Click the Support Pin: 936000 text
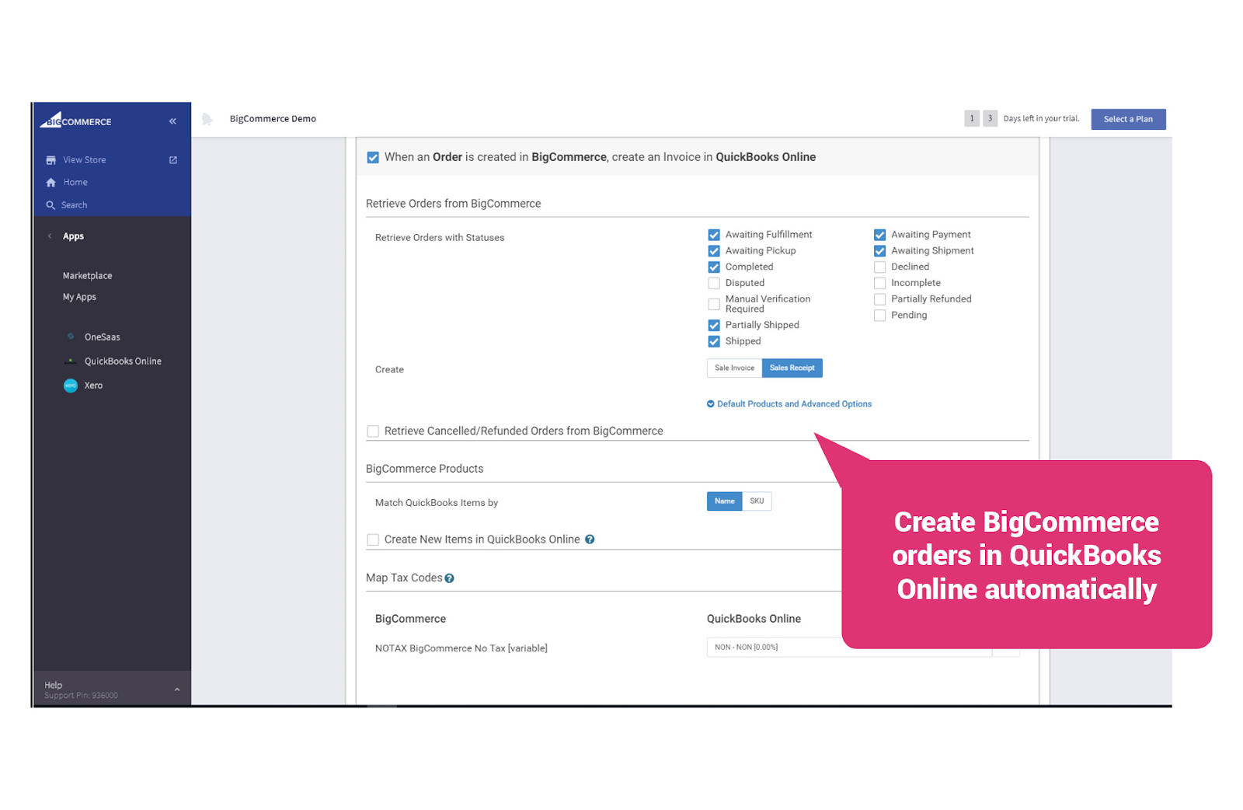Viewport: 1243px width, 810px height. (x=82, y=696)
